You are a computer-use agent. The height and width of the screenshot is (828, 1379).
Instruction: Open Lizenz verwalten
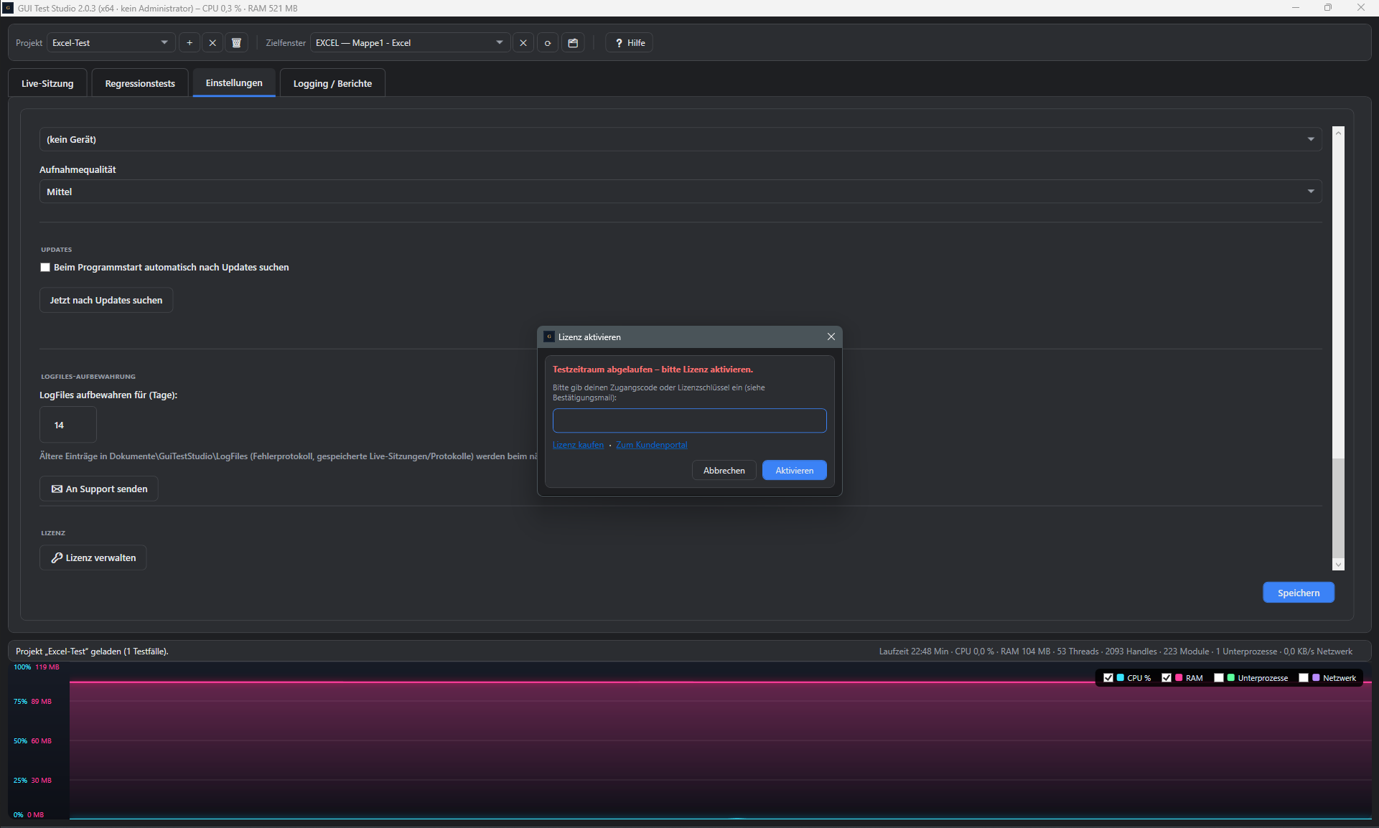click(x=93, y=558)
